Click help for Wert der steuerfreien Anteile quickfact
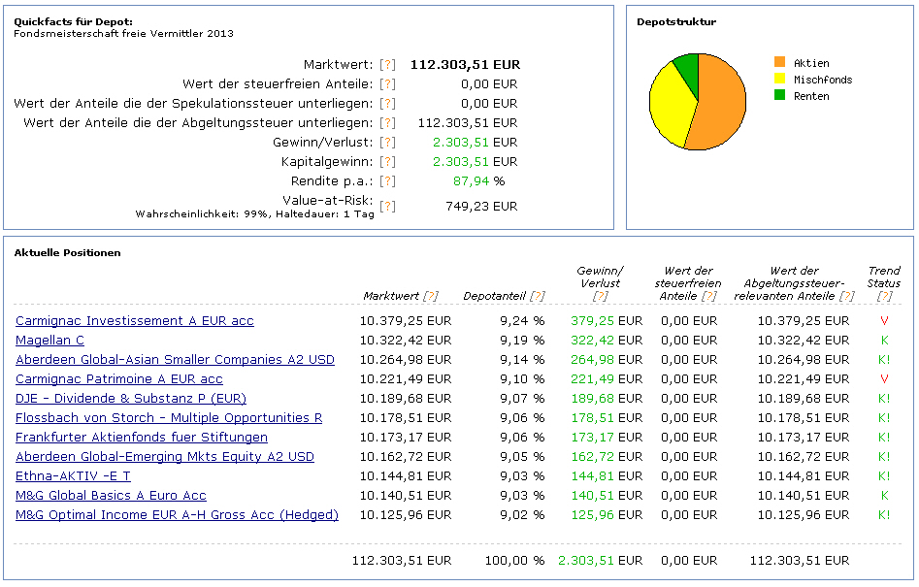919x587 pixels. pyautogui.click(x=387, y=84)
